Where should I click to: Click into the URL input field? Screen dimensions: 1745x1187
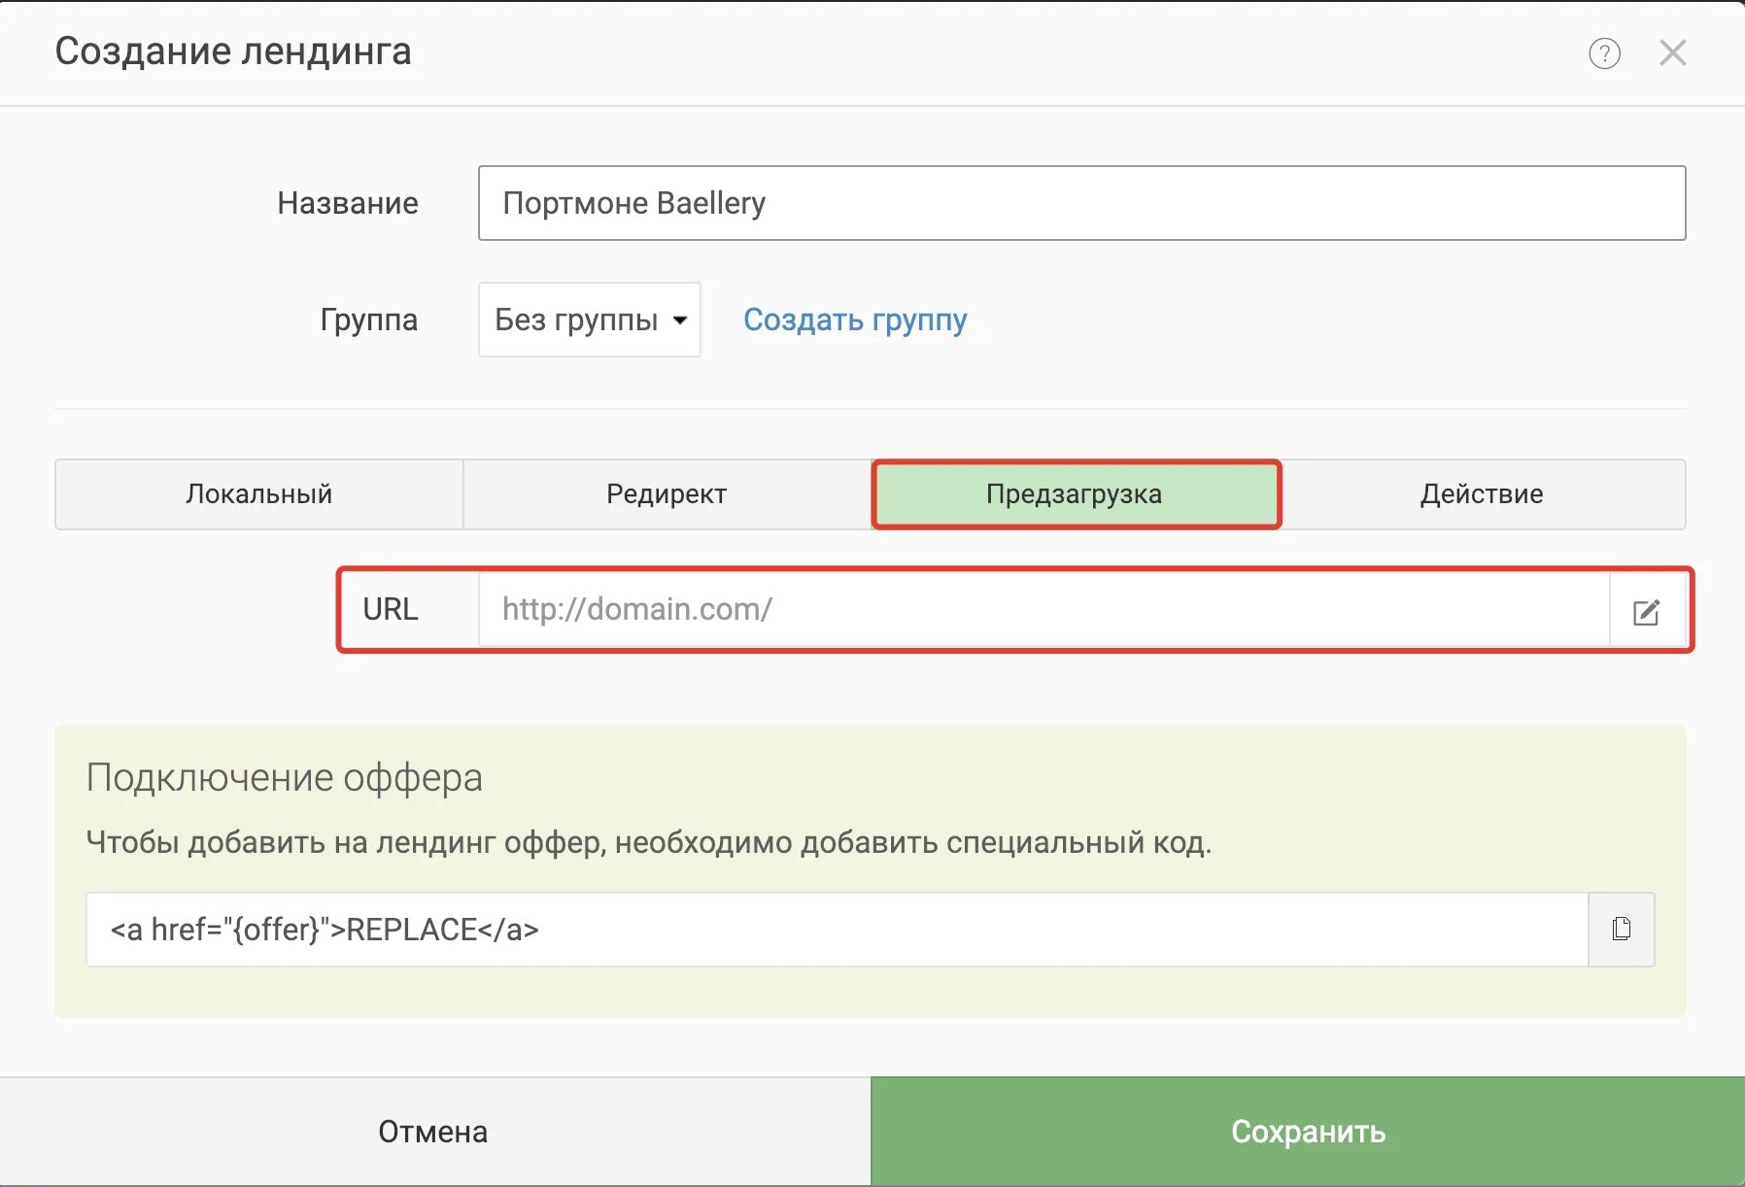1044,610
